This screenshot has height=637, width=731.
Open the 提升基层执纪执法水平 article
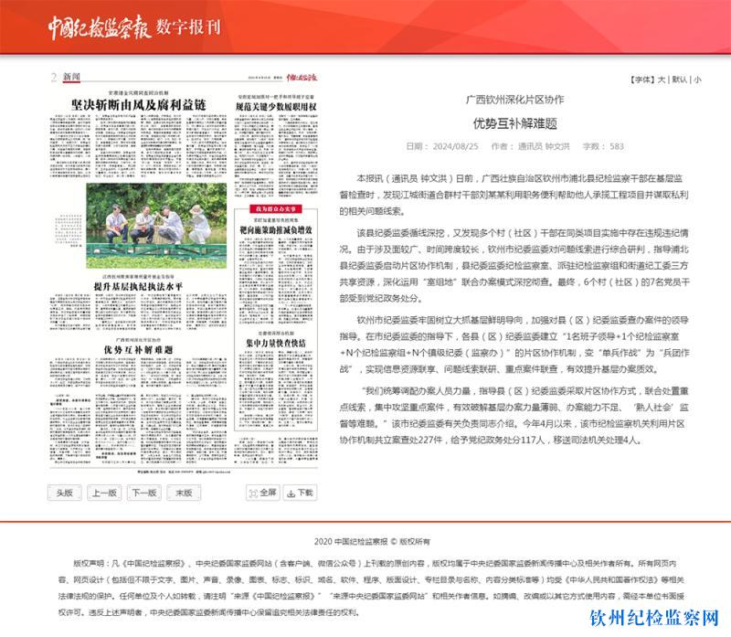point(138,286)
